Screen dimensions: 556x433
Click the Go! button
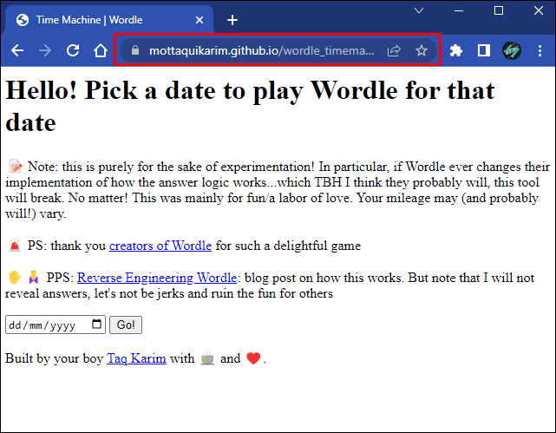pyautogui.click(x=126, y=325)
